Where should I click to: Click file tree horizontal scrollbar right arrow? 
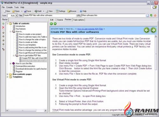[x=45, y=110]
